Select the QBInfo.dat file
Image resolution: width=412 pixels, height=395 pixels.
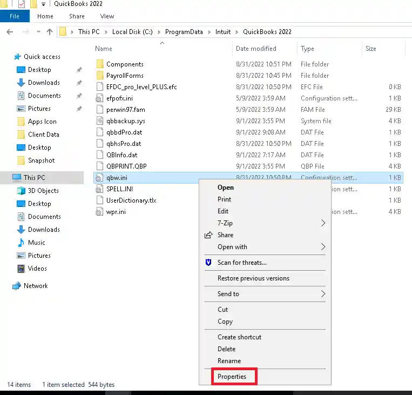(x=121, y=155)
